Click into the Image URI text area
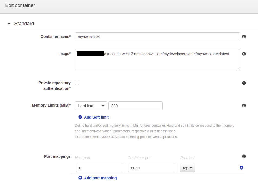The width and height of the screenshot is (258, 181). coord(157,62)
